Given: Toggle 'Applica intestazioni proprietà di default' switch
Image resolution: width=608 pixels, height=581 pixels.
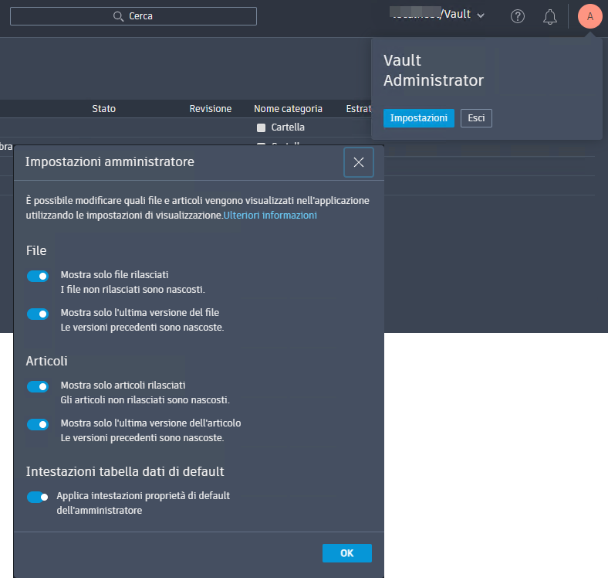Looking at the screenshot, I should [x=38, y=497].
